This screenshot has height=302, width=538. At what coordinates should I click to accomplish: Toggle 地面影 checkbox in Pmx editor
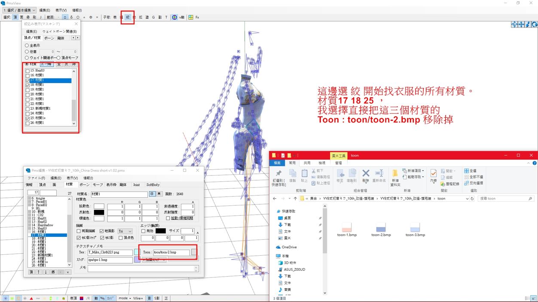102,231
